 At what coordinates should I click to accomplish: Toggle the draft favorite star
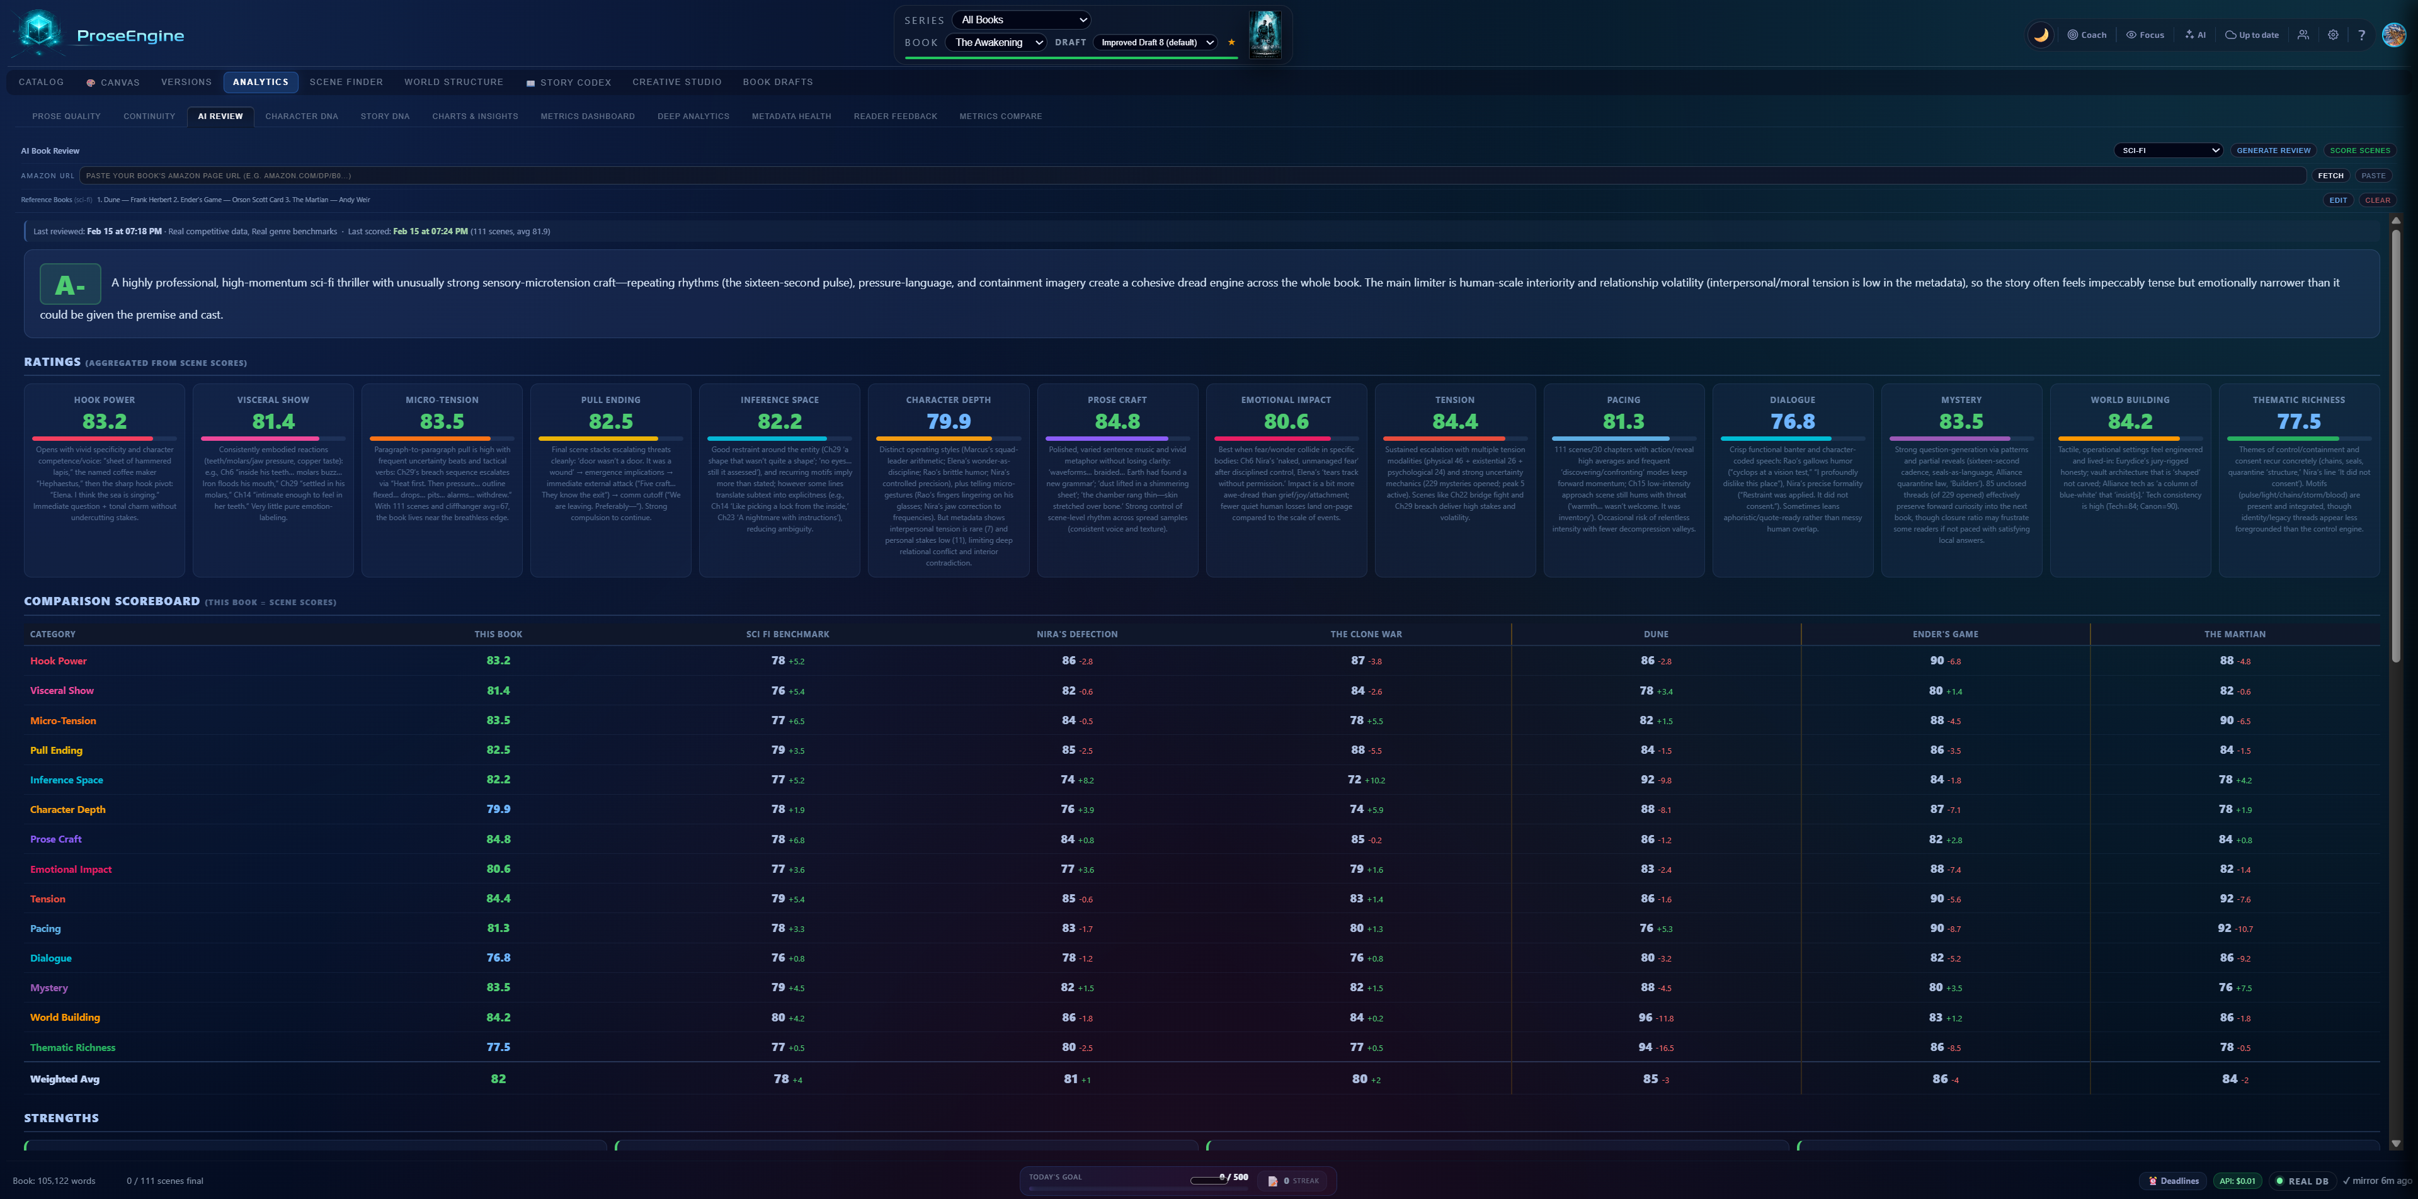pos(1231,42)
